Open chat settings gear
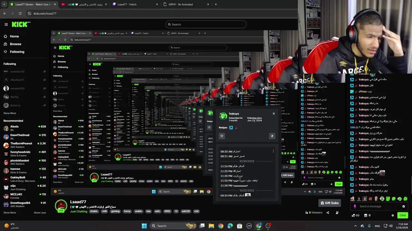 click(393, 216)
